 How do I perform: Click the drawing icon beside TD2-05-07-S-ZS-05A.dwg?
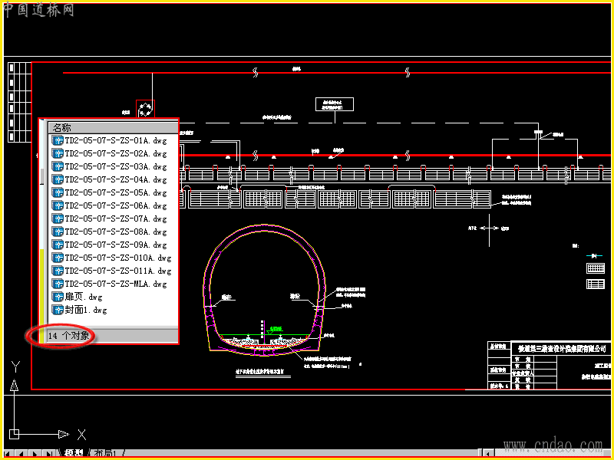pyautogui.click(x=58, y=192)
